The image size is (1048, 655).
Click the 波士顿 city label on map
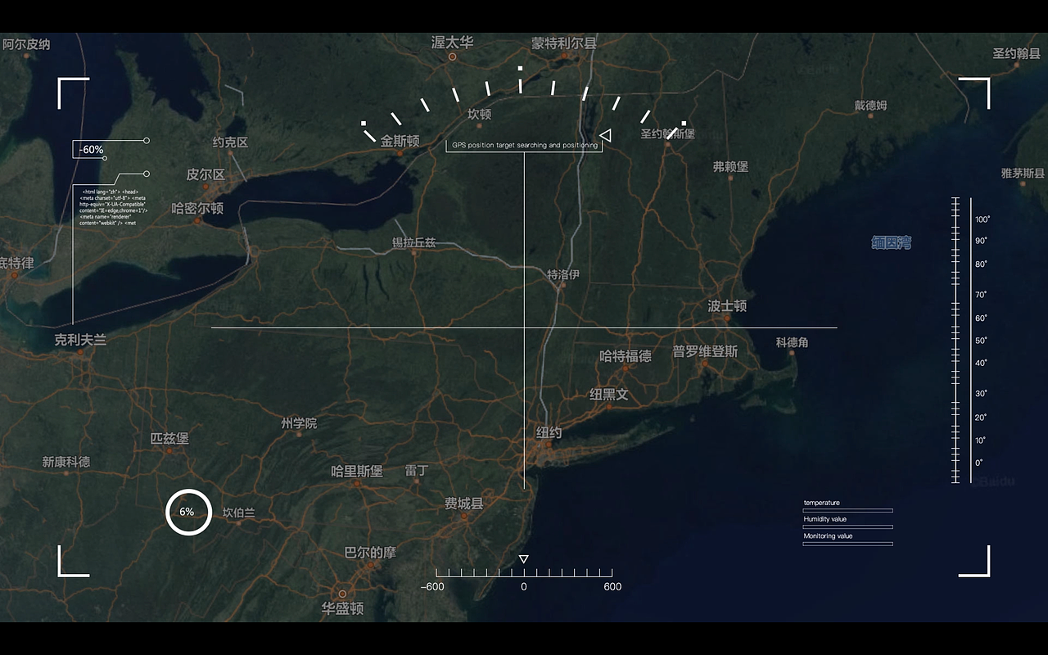tap(727, 305)
